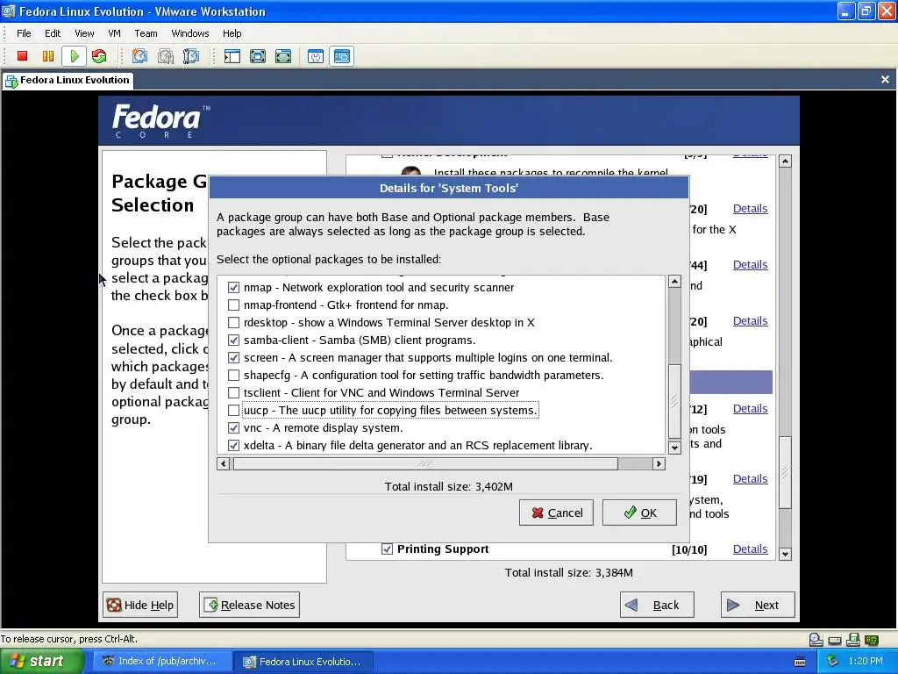Uncheck the samba-client package checkbox
This screenshot has width=898, height=674.
tap(233, 340)
